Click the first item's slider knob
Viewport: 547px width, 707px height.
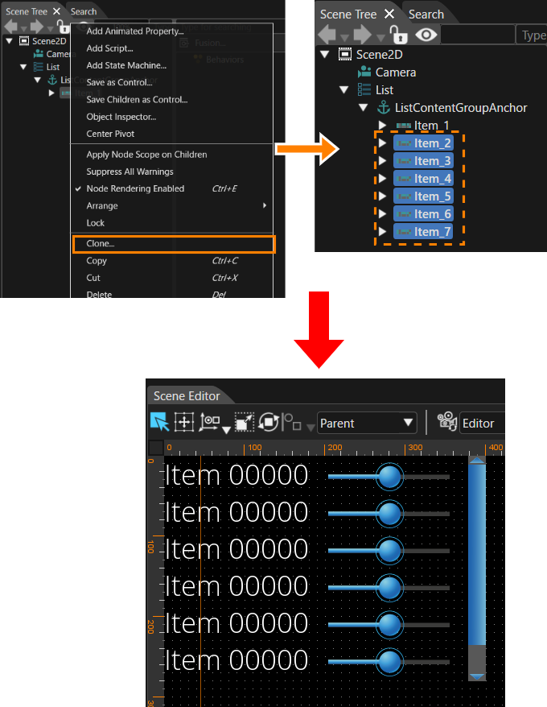[x=389, y=476]
